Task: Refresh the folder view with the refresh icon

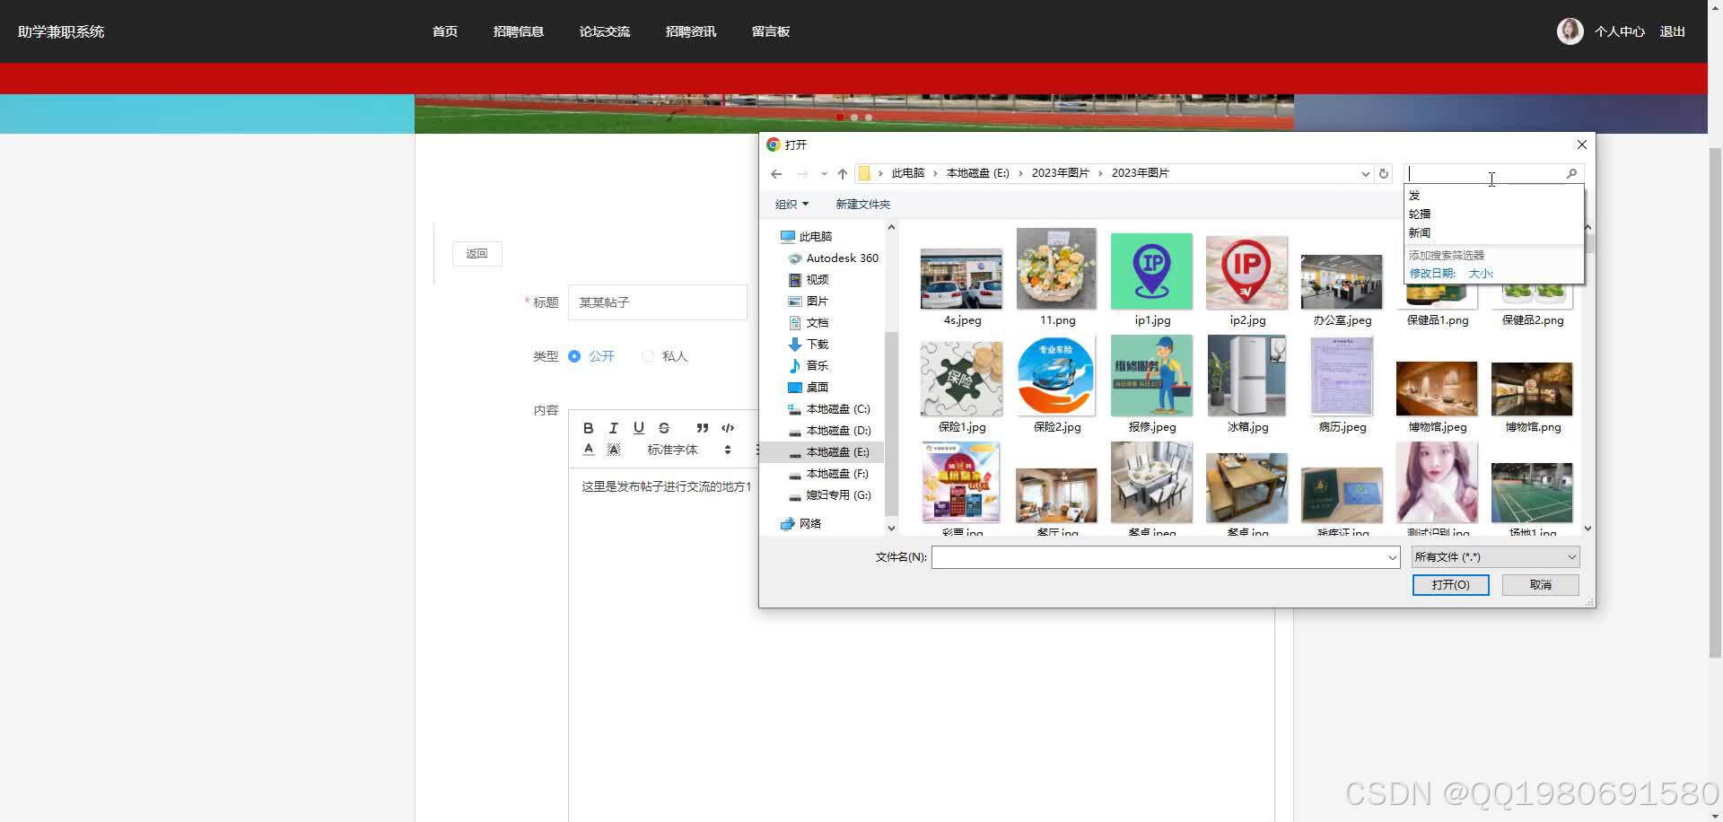Action: click(1383, 173)
